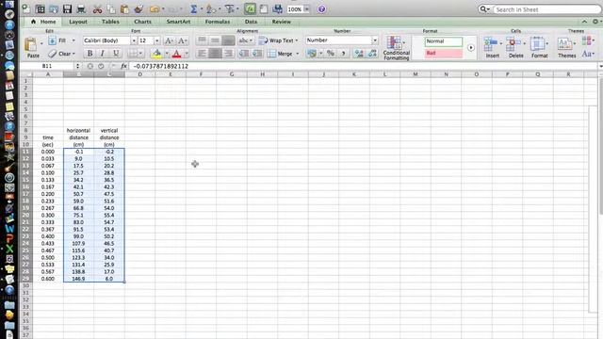Open the font size 12 dropdown

[157, 40]
